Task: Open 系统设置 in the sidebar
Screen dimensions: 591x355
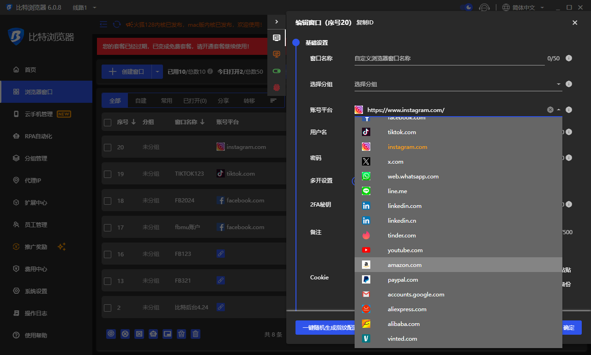Action: 46,291
